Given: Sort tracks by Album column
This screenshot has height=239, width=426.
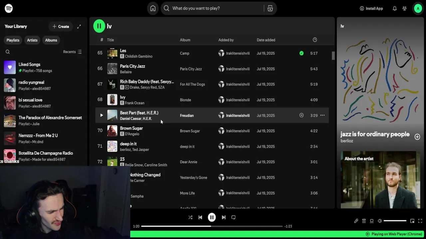Looking at the screenshot, I should coord(185,40).
